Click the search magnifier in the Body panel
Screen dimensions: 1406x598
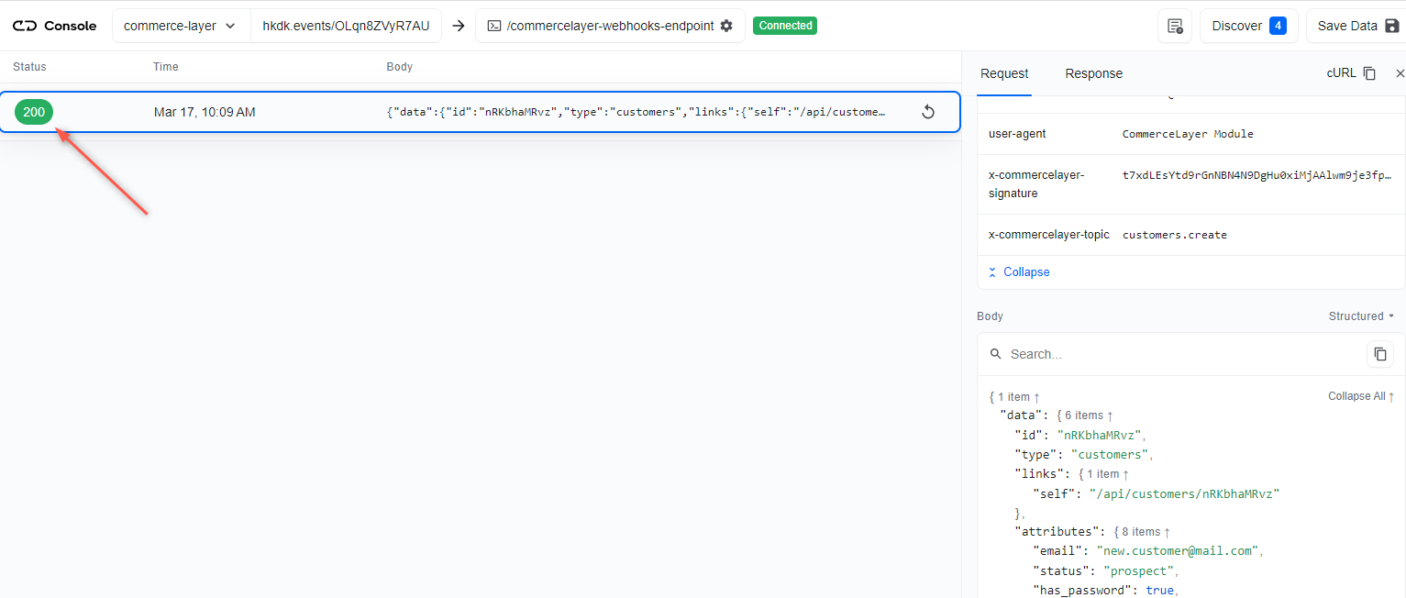[996, 354]
